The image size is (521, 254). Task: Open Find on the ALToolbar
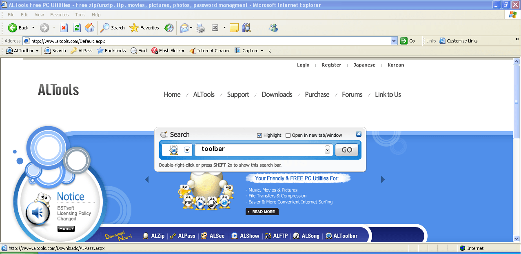138,51
